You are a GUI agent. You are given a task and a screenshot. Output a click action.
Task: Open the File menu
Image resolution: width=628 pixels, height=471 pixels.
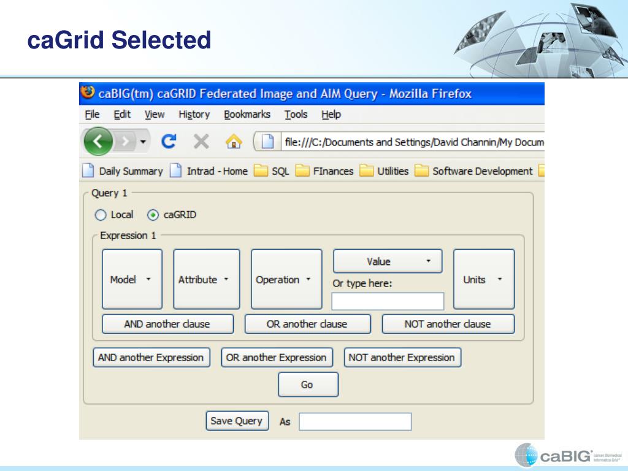pos(92,115)
